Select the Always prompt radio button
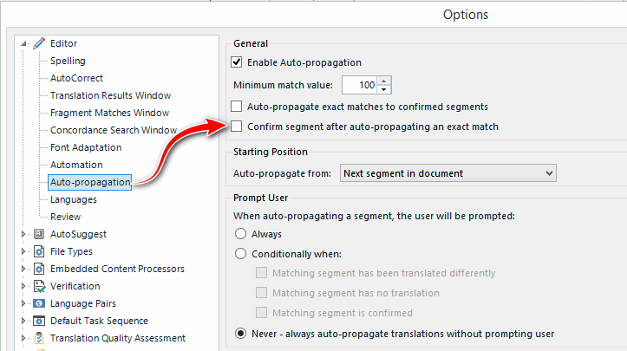 240,233
